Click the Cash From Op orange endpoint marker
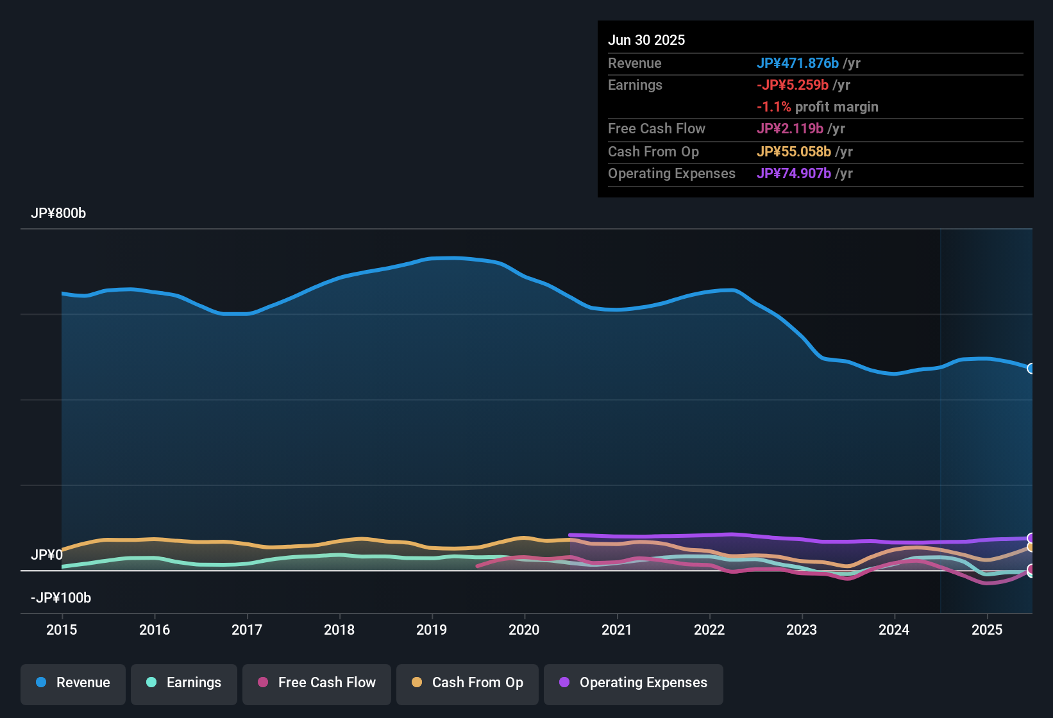1053x718 pixels. pyautogui.click(x=1031, y=547)
